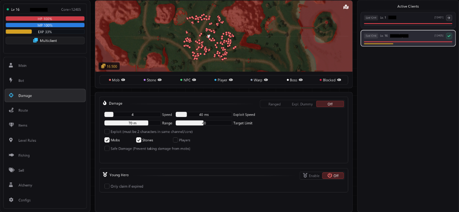The width and height of the screenshot is (459, 212).
Task: Click the MP 100% bar
Action: click(45, 25)
